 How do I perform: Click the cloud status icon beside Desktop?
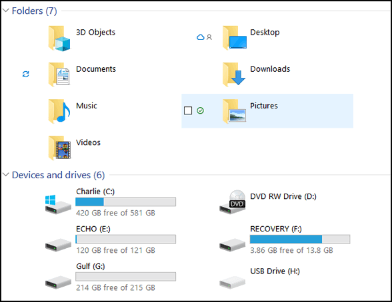coord(200,37)
